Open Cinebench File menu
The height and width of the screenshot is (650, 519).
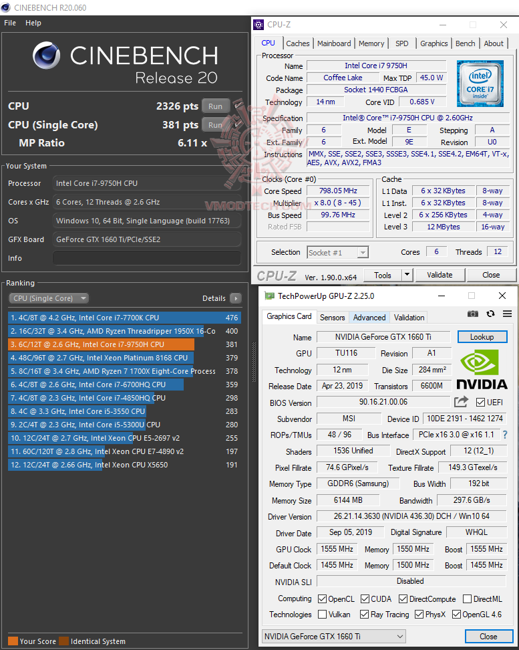(10, 23)
